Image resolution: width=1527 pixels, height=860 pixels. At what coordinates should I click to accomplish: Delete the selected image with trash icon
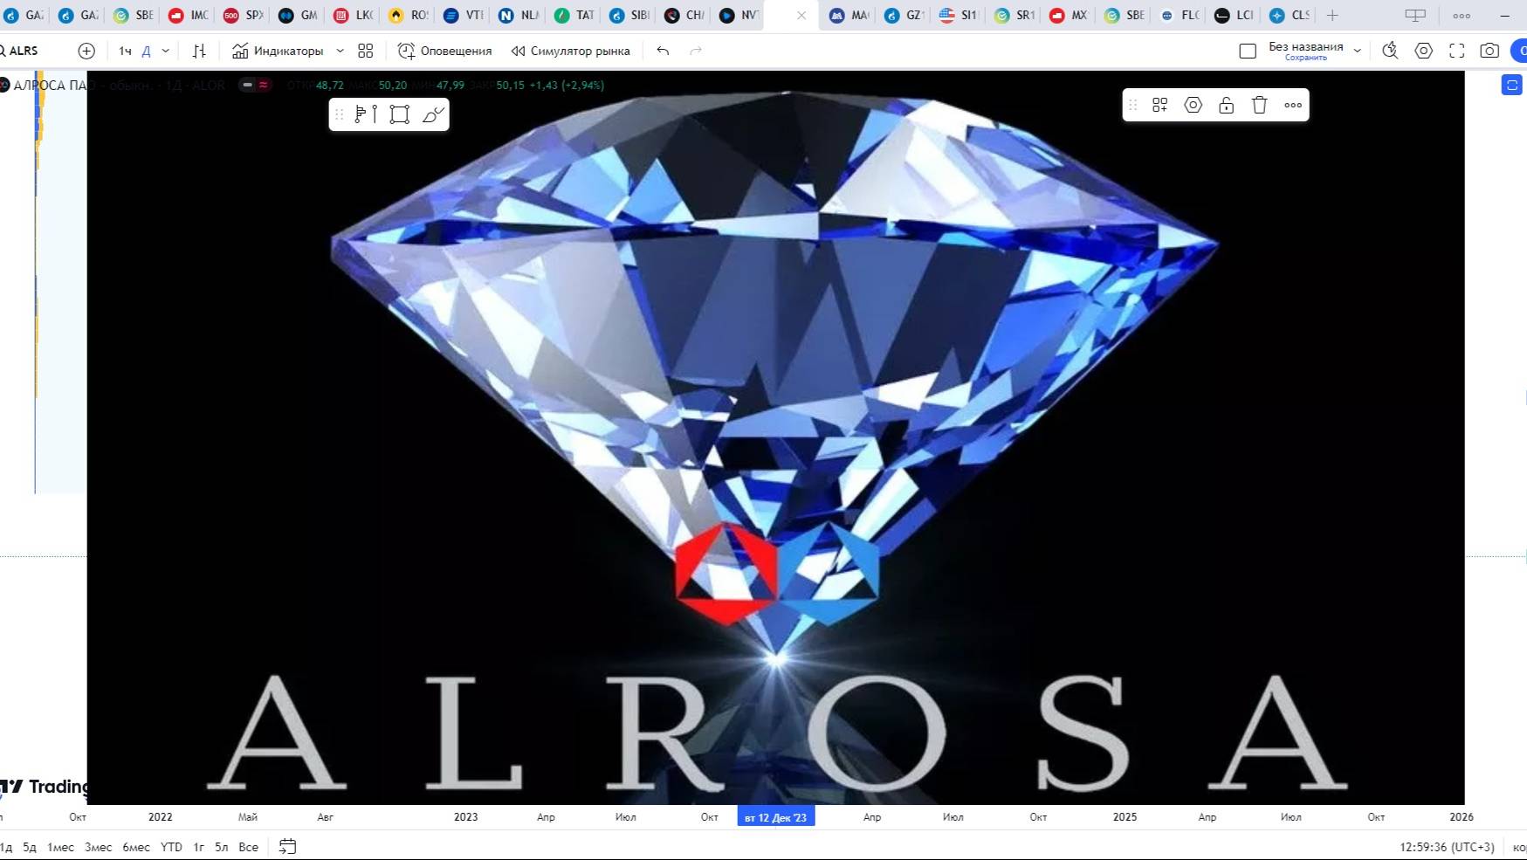coord(1259,105)
